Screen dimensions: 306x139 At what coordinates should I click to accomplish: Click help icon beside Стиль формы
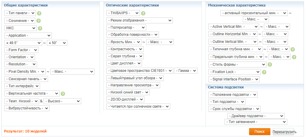click(x=270, y=64)
